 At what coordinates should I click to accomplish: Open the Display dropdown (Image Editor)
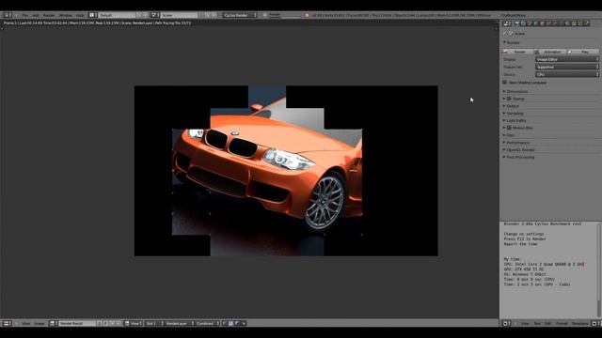coord(567,59)
